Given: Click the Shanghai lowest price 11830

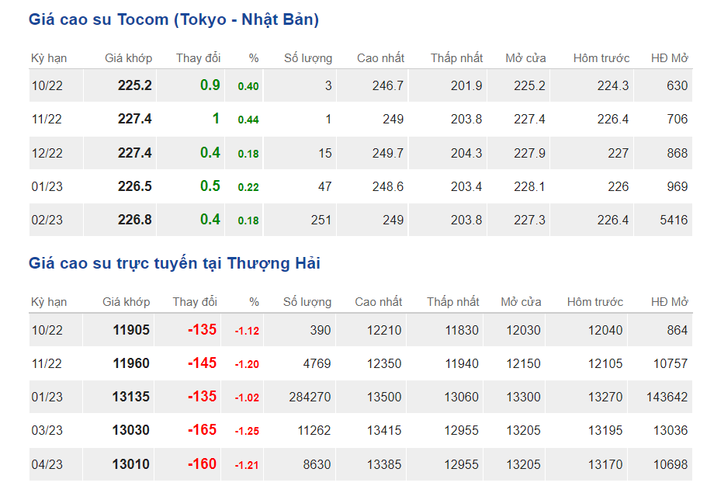Looking at the screenshot, I should pyautogui.click(x=462, y=330).
